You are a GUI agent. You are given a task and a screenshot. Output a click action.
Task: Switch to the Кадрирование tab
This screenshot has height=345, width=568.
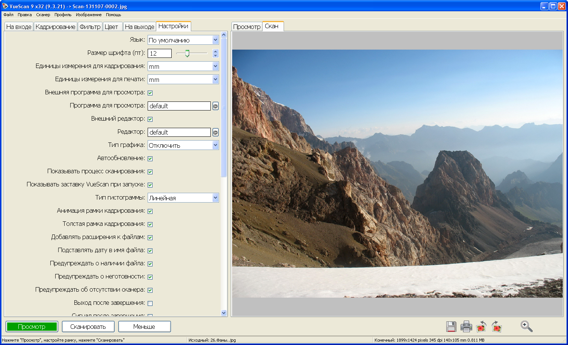55,27
